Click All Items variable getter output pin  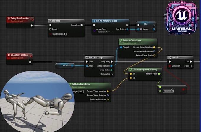click(x=72, y=65)
